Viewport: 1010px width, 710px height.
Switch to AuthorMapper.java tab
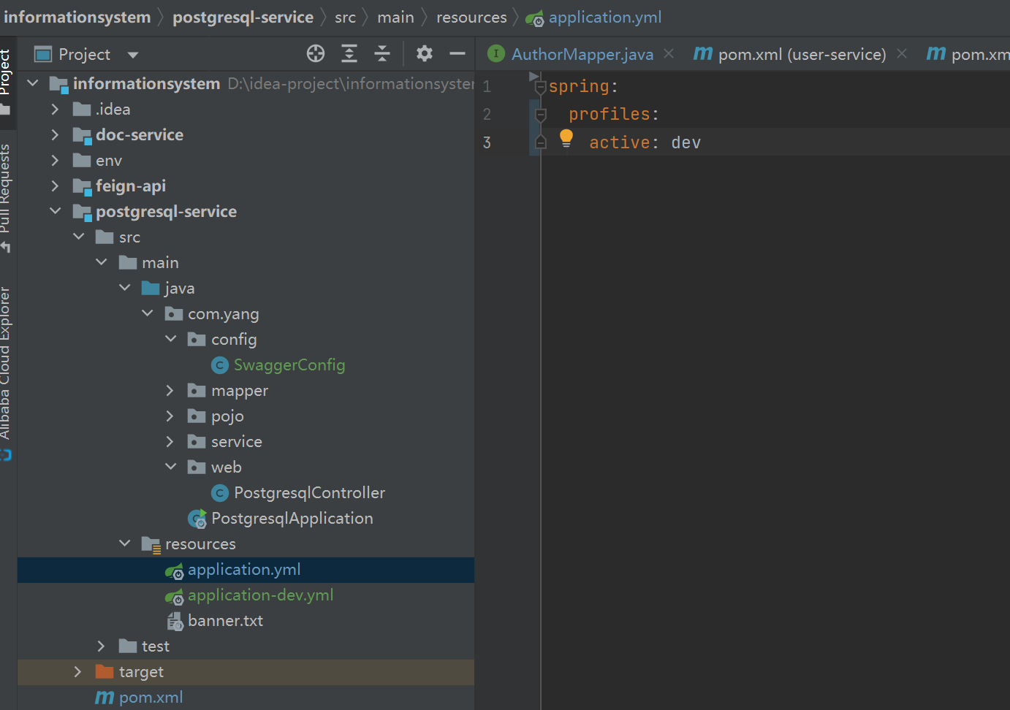click(582, 54)
